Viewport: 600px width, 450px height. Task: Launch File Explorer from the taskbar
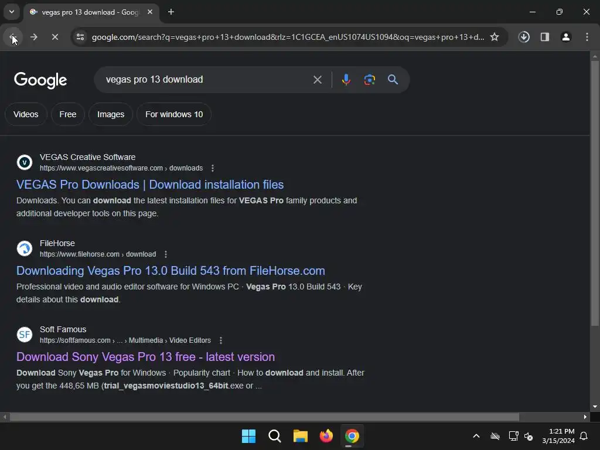[301, 436]
